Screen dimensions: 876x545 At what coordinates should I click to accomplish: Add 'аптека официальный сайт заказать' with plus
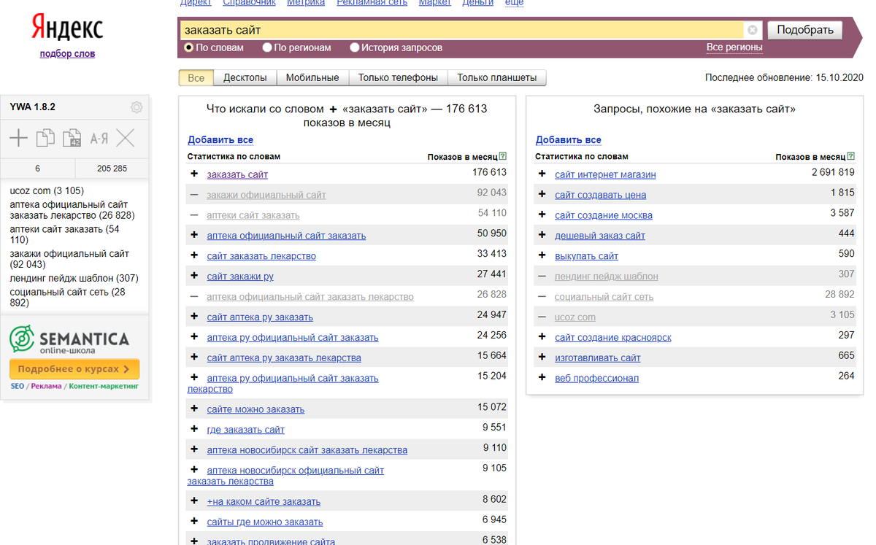click(194, 236)
